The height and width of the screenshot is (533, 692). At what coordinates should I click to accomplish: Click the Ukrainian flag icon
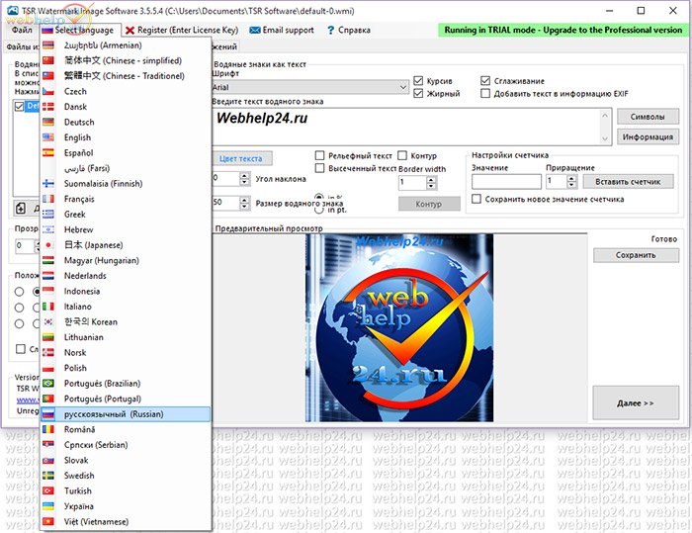pos(48,506)
